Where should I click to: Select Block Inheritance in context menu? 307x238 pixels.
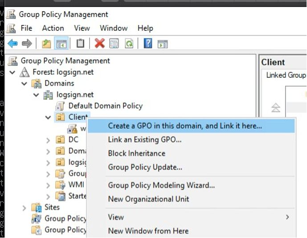tap(191, 153)
